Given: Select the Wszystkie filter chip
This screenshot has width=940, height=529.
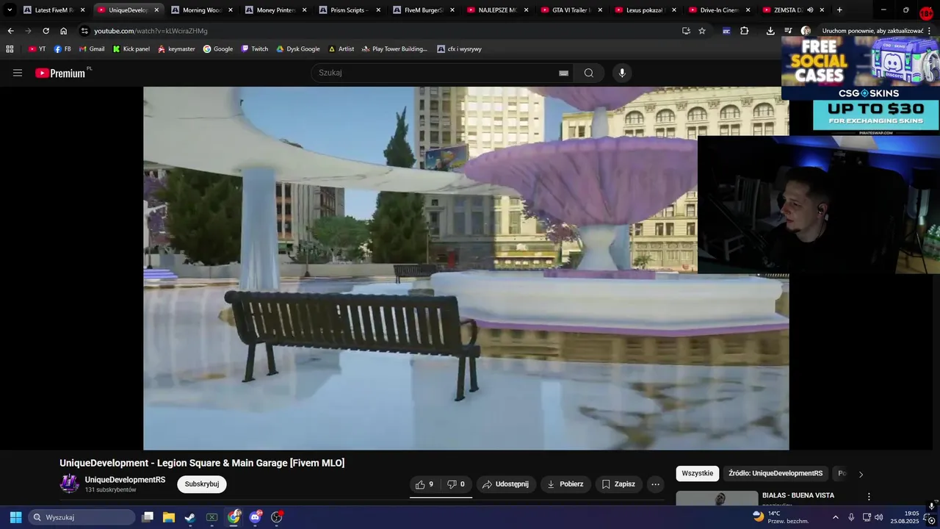Looking at the screenshot, I should [x=697, y=473].
